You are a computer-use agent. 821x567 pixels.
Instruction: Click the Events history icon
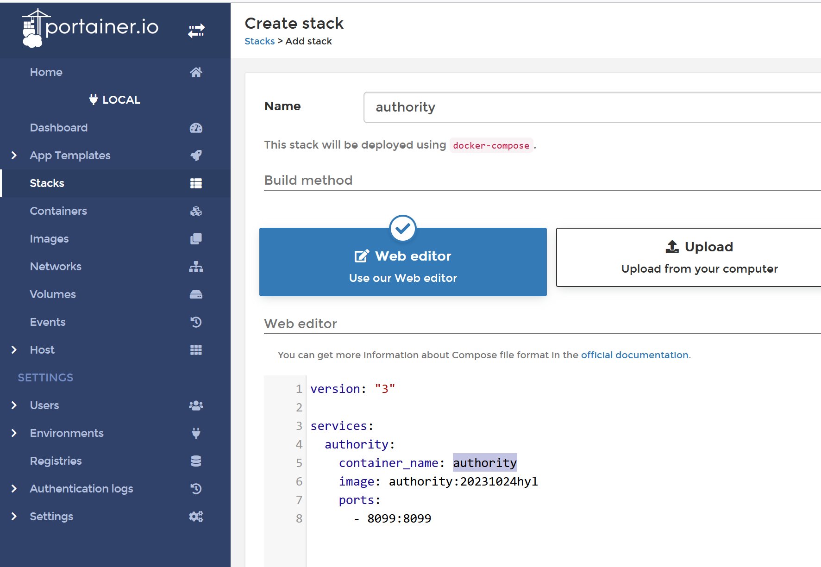click(x=196, y=322)
